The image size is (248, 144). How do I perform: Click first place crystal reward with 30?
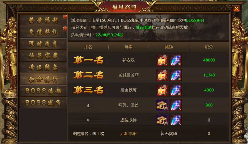pyautogui.click(x=176, y=60)
